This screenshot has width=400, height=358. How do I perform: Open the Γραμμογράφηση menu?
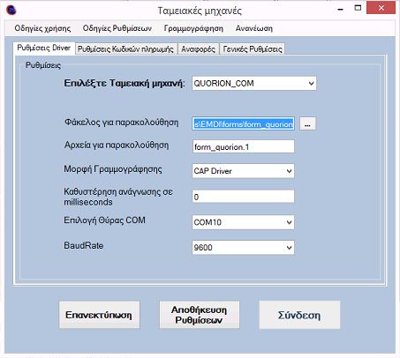(x=193, y=28)
